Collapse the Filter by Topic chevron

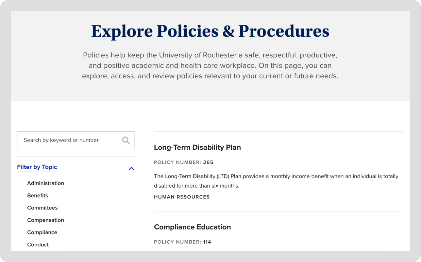(132, 168)
